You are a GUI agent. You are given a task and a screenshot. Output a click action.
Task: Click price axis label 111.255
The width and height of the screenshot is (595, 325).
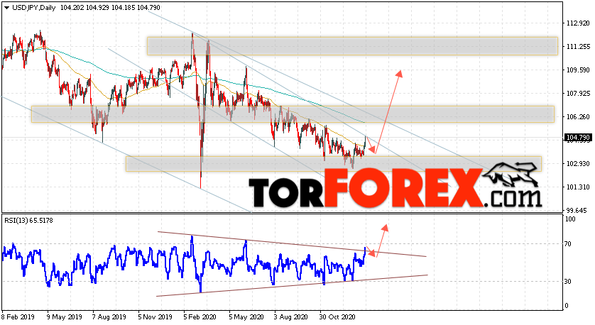coord(578,47)
